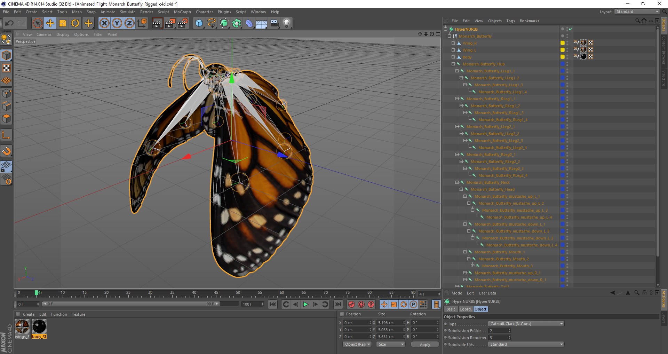Play animation forward
This screenshot has width=668, height=354.
coord(305,304)
